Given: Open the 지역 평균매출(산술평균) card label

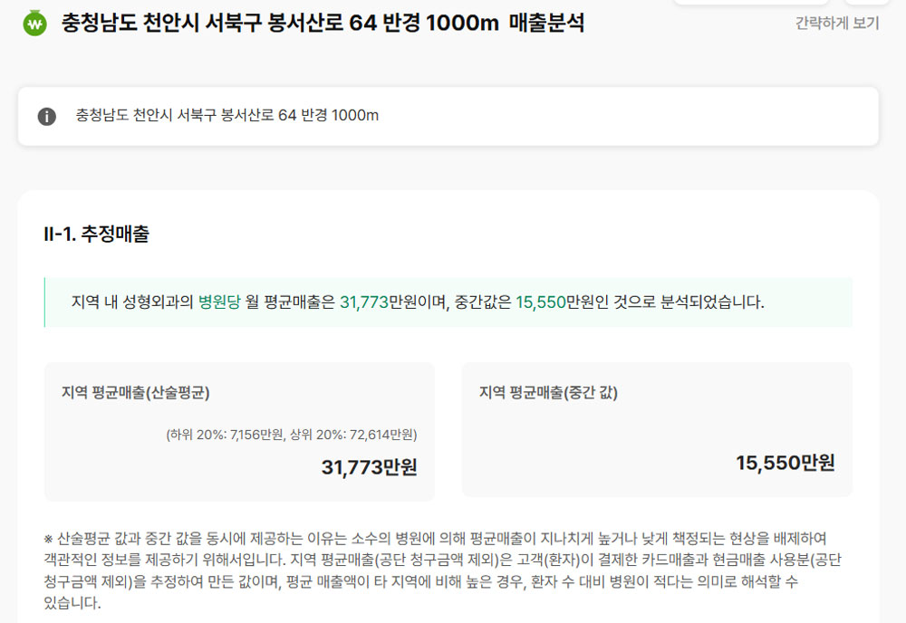Looking at the screenshot, I should (136, 393).
